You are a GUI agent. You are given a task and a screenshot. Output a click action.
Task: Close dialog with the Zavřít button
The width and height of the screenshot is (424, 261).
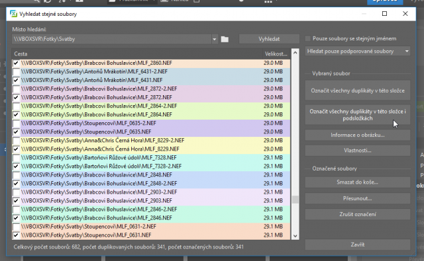click(x=358, y=244)
